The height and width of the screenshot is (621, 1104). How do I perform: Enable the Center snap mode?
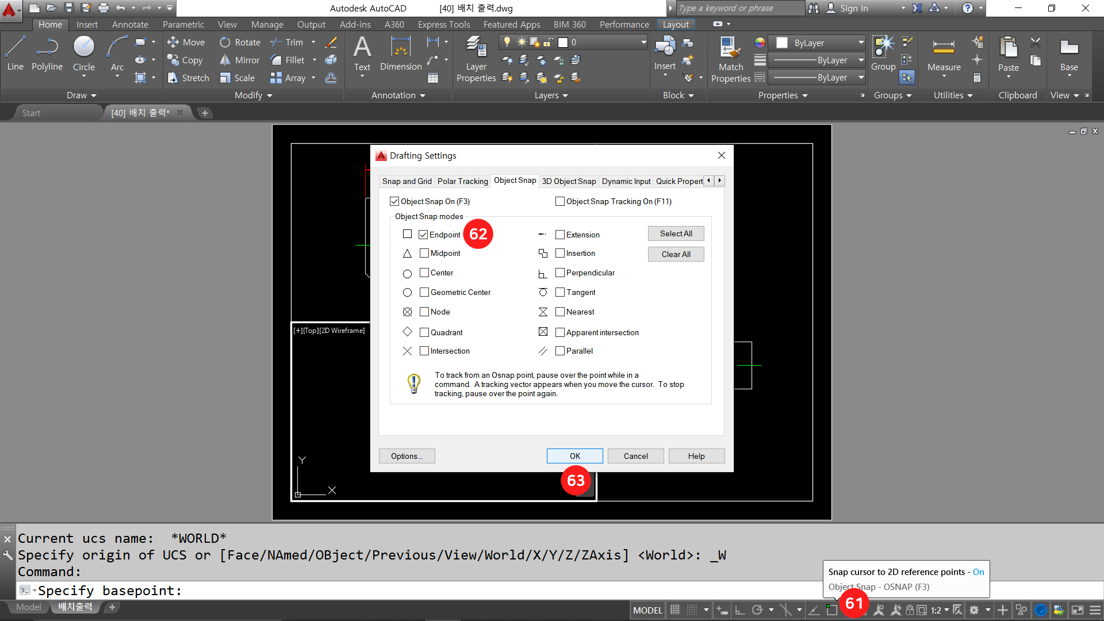(x=424, y=273)
